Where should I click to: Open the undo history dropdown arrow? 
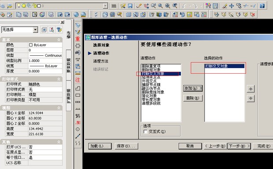tap(190, 6)
